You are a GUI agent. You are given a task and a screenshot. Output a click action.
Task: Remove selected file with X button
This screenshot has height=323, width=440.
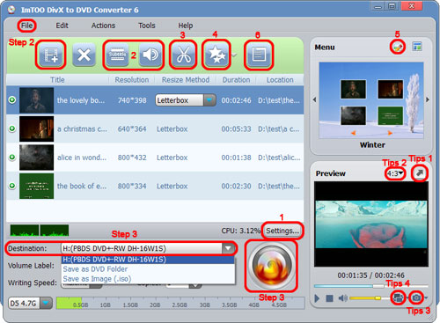pos(84,55)
